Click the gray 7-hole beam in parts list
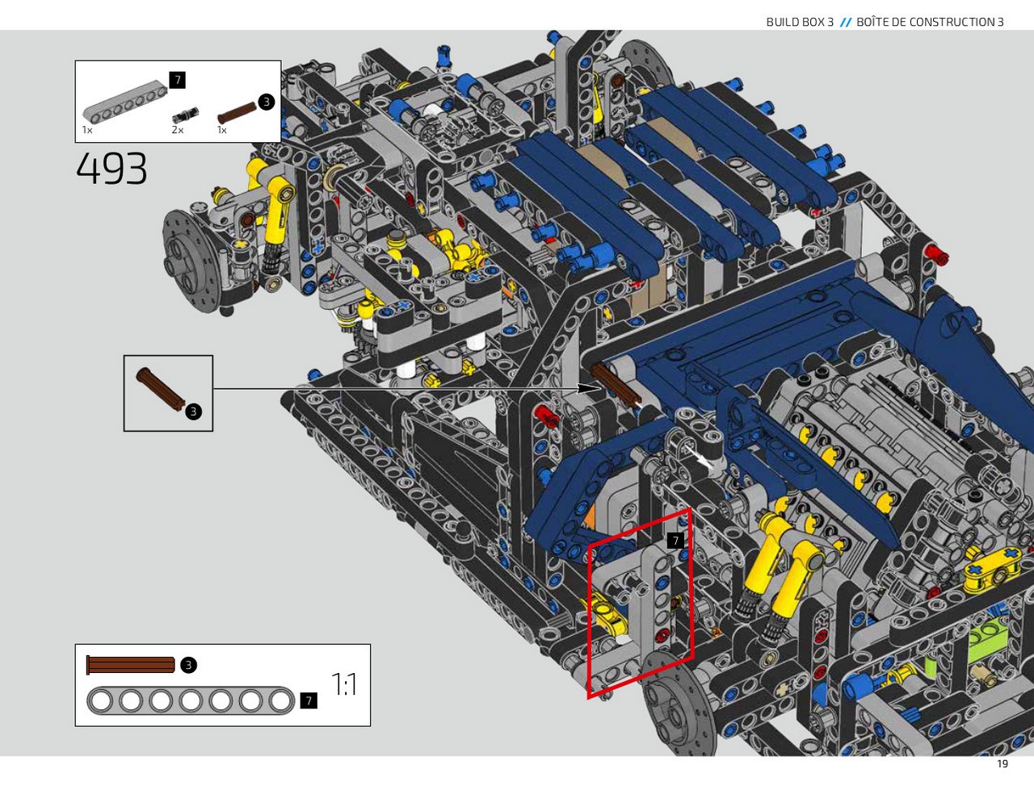1034x786 pixels. pyautogui.click(x=125, y=103)
